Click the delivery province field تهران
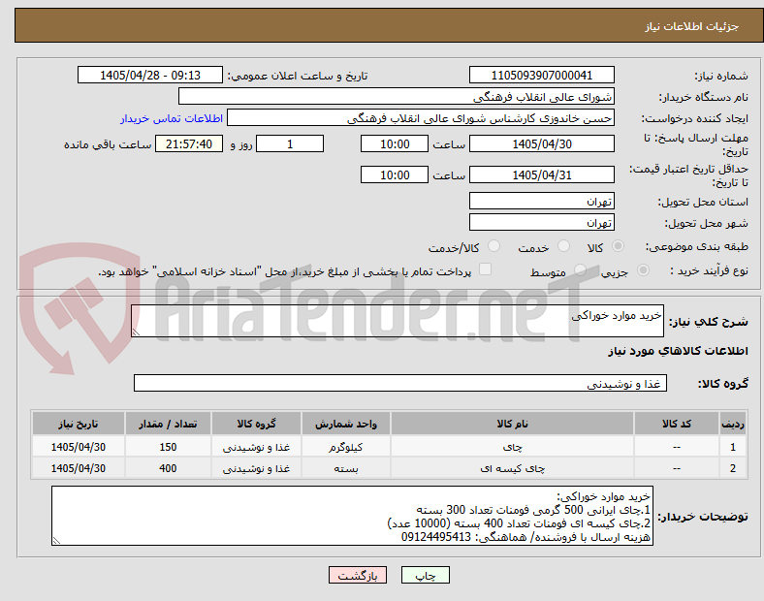 coord(541,201)
